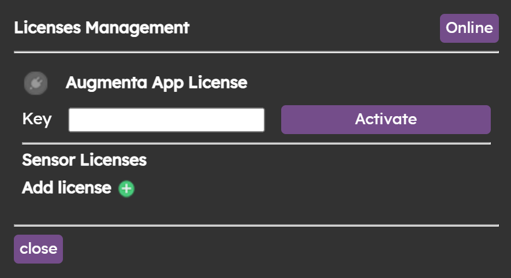Screen dimensions: 511x278
Task: Click the green plus add license icon
Action: (126, 188)
